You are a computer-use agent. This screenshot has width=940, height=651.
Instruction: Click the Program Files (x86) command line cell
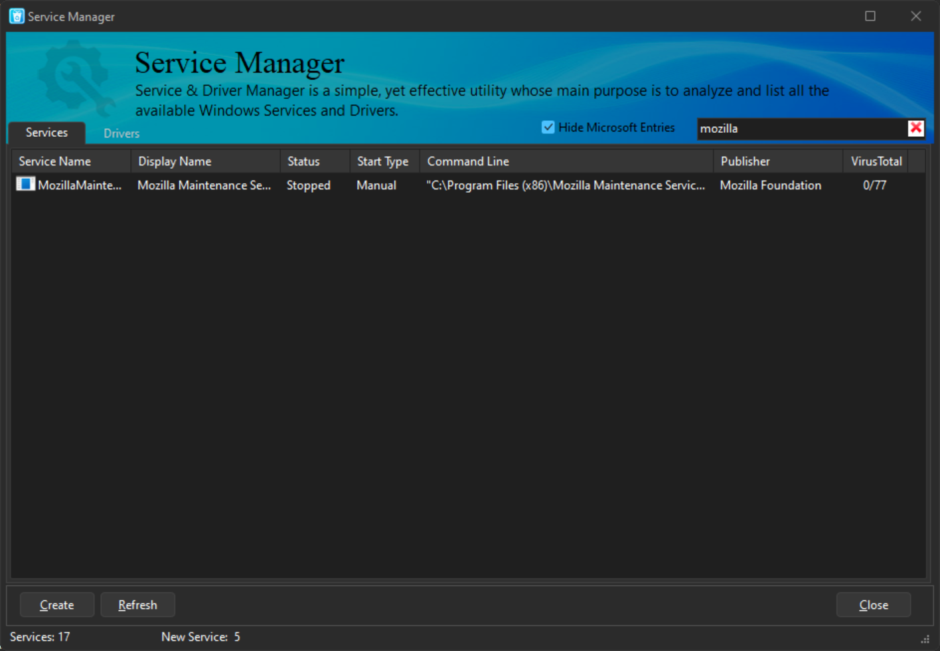coord(566,185)
